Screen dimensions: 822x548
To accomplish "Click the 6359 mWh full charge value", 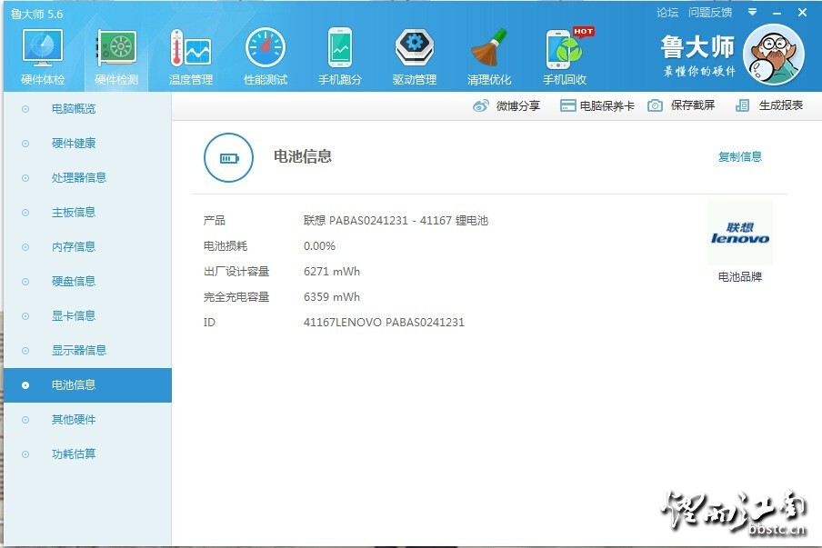I will click(x=332, y=297).
